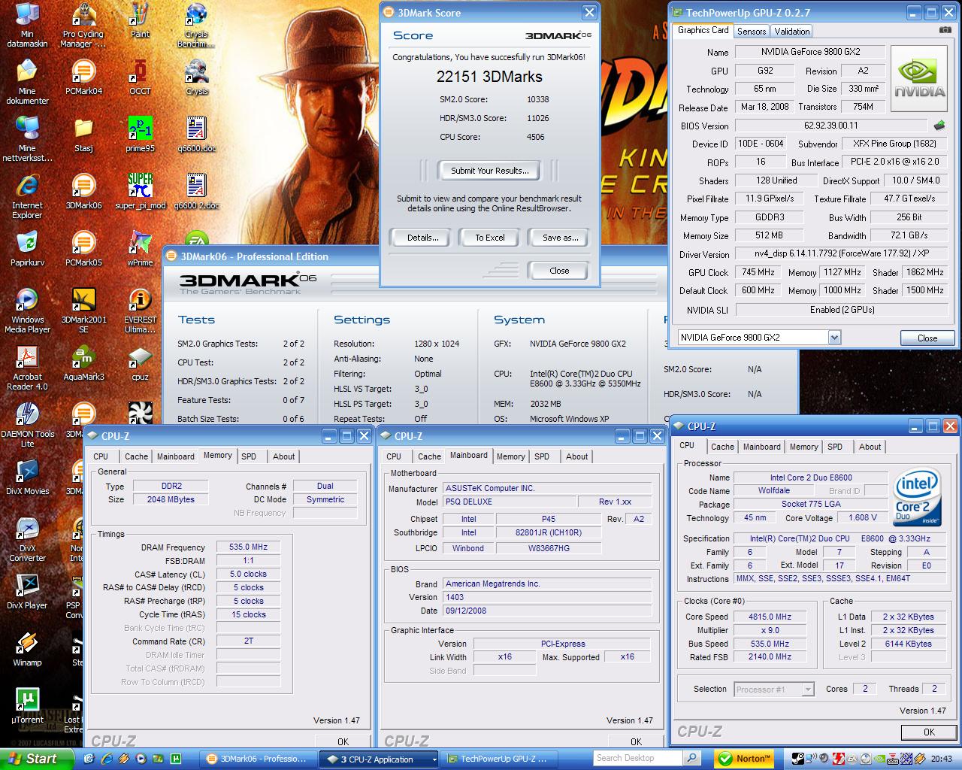Click OK in CPU-Z processor window
Screen dimensions: 962x770
coord(929,732)
